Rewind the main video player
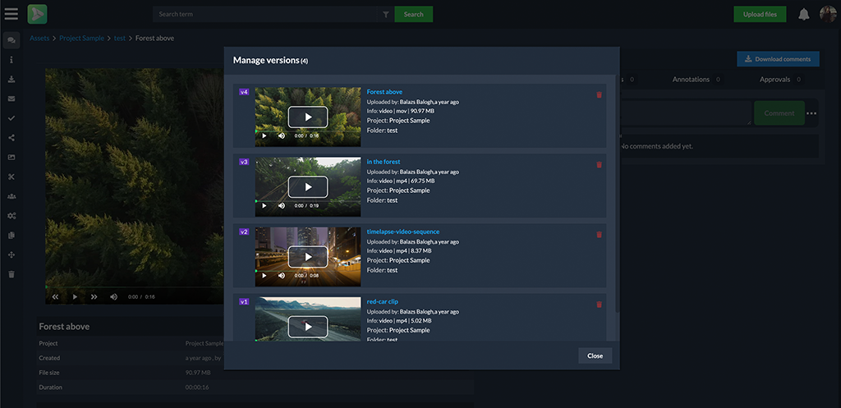 click(55, 297)
